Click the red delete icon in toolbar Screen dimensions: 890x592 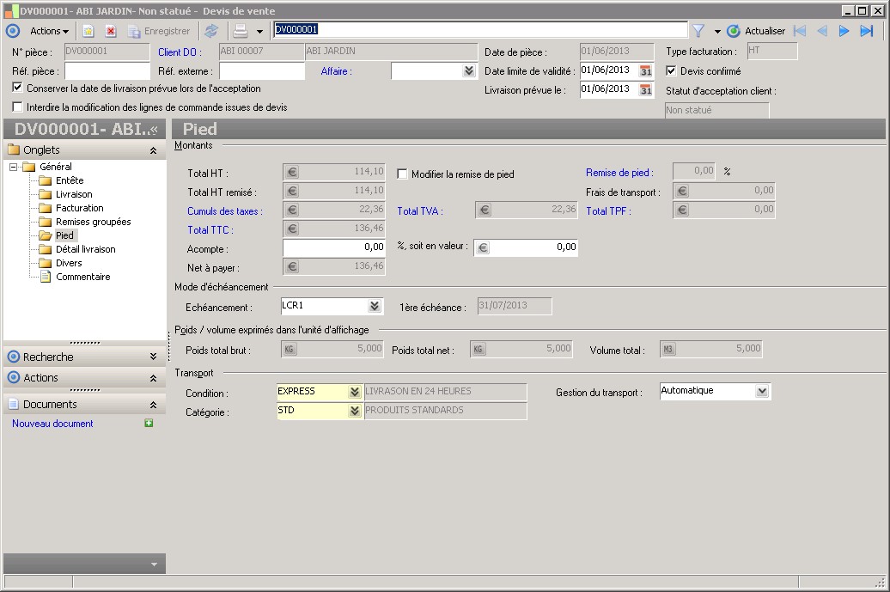coord(110,31)
